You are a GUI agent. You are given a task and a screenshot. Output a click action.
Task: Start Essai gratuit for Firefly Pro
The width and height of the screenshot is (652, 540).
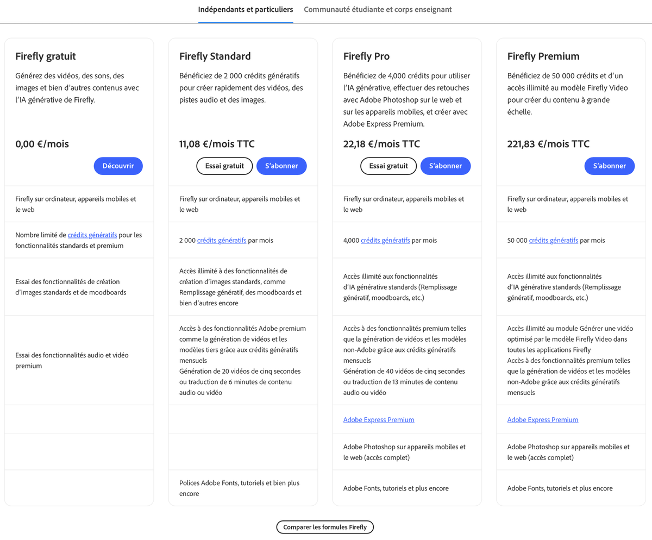tap(388, 166)
